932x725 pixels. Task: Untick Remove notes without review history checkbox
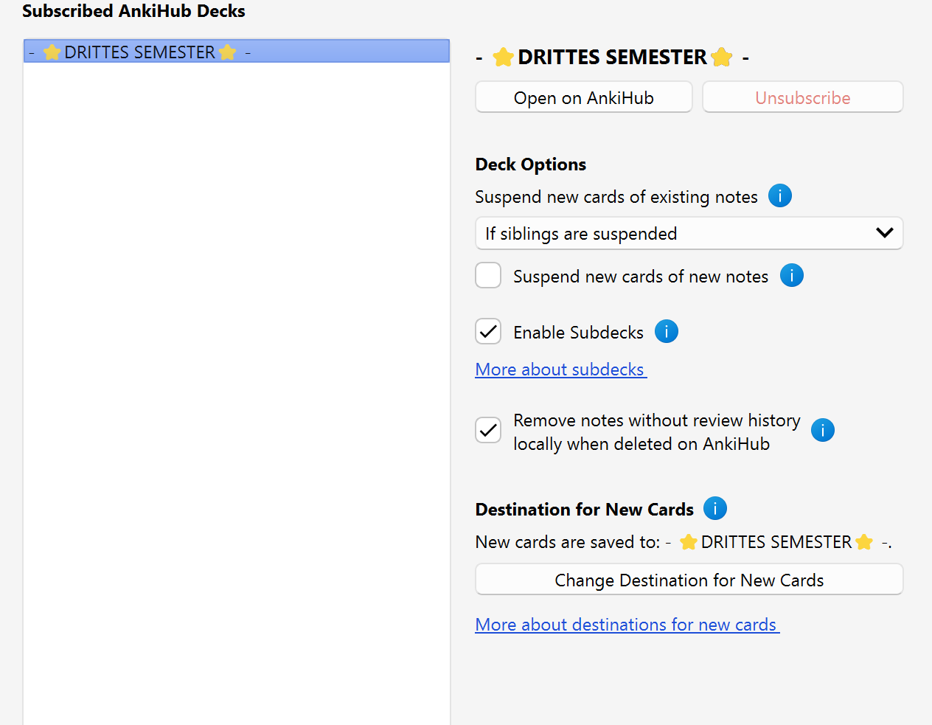coord(488,430)
